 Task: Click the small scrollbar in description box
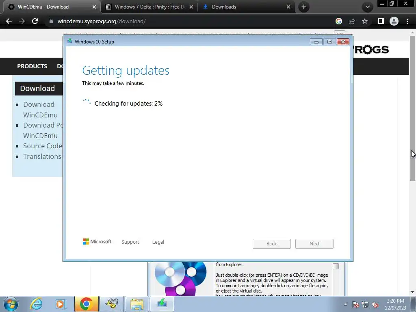point(336,266)
